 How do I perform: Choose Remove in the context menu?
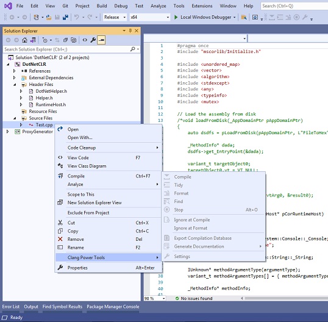click(x=109, y=239)
